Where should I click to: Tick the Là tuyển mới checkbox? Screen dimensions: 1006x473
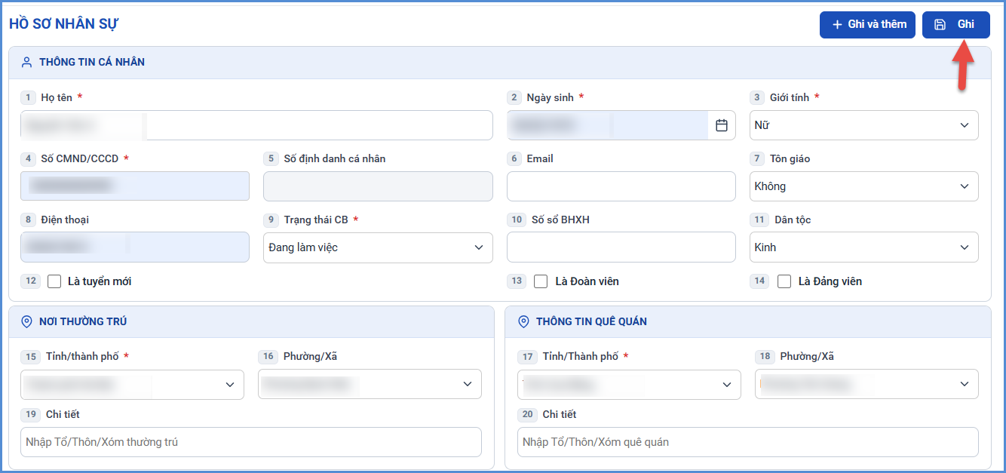54,281
